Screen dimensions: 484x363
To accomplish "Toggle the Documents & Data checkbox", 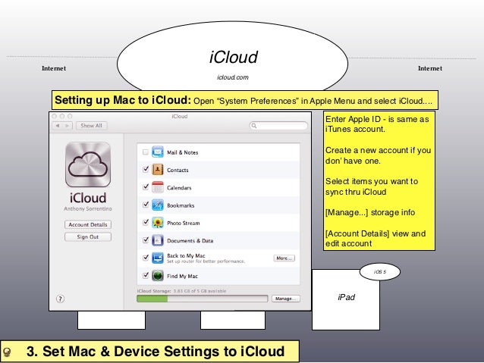I will (x=146, y=239).
